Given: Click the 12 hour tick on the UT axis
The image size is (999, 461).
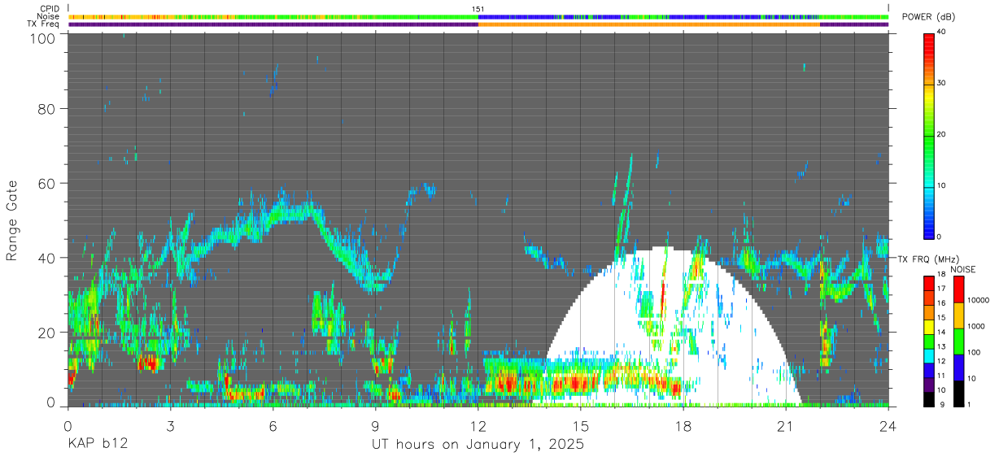Looking at the screenshot, I should click(478, 425).
